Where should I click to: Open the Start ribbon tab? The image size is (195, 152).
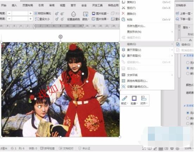click(x=4, y=5)
